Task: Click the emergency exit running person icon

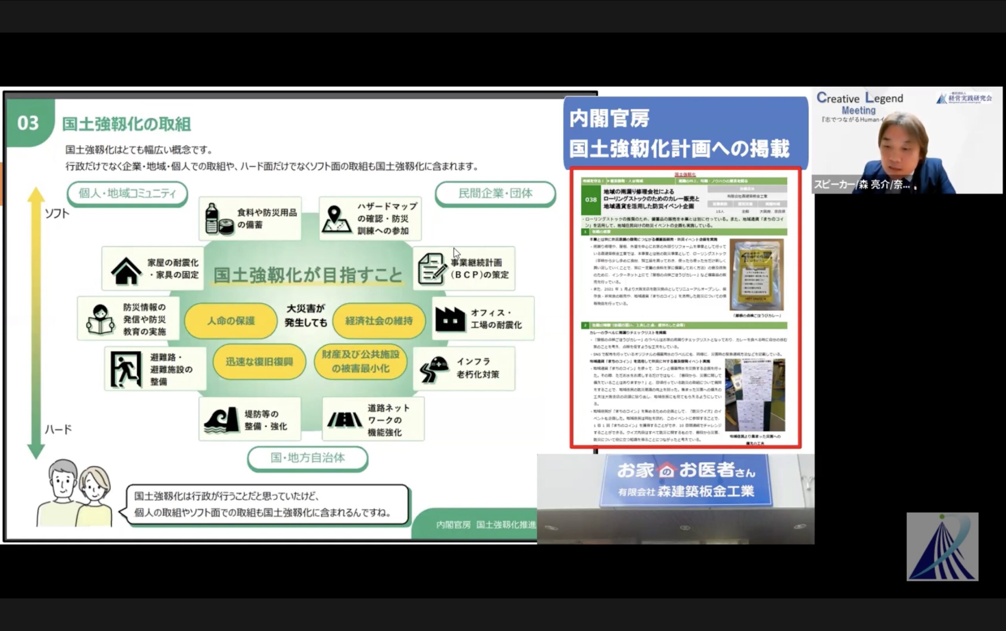Action: 126,369
